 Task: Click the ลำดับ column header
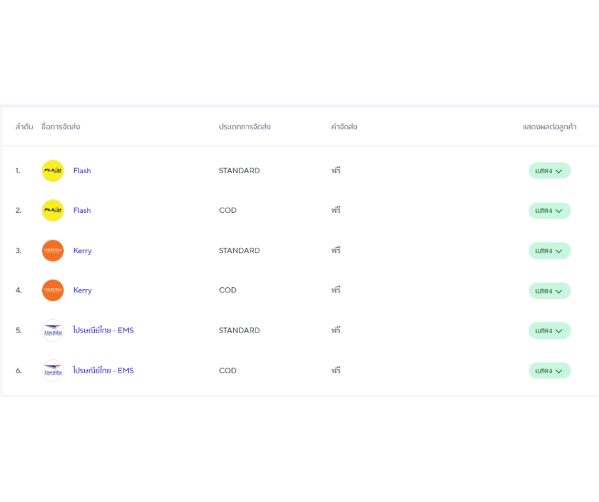click(x=24, y=127)
